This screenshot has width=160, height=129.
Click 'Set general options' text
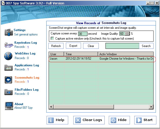point(26,34)
